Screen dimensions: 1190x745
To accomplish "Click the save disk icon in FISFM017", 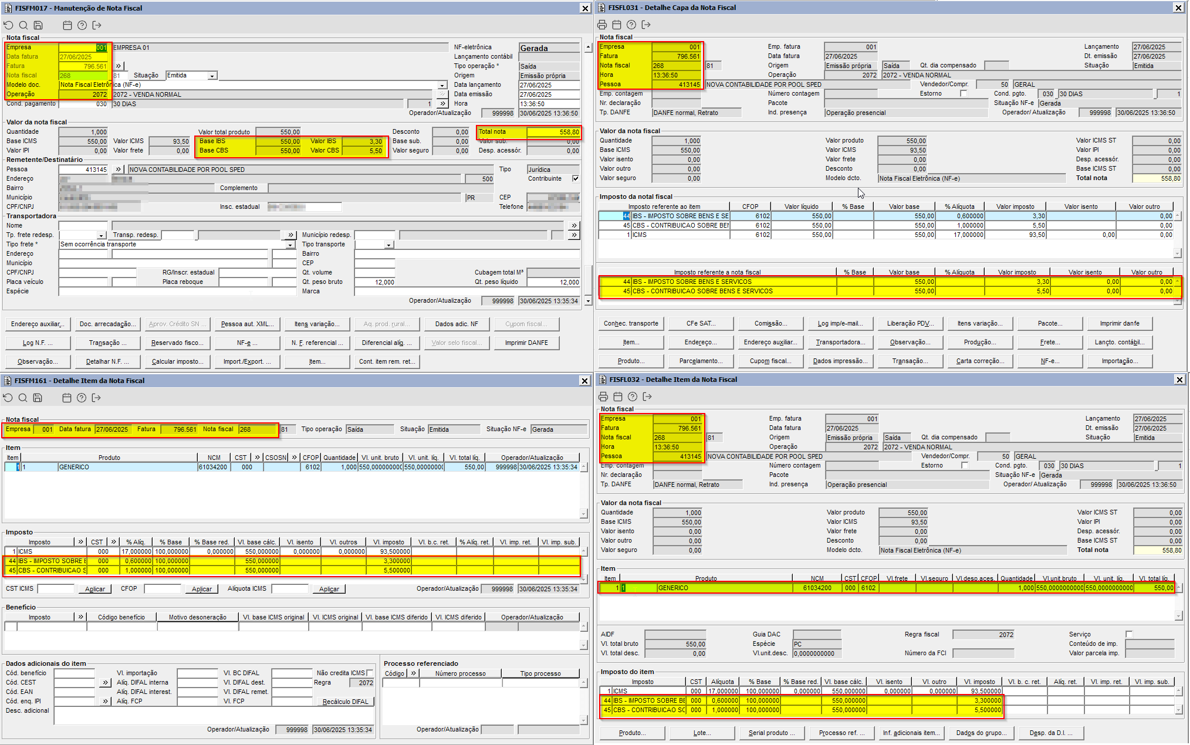I will pos(38,25).
